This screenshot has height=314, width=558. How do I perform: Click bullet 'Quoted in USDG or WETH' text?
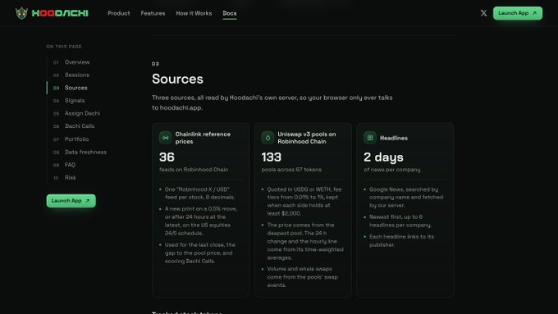[x=304, y=202]
